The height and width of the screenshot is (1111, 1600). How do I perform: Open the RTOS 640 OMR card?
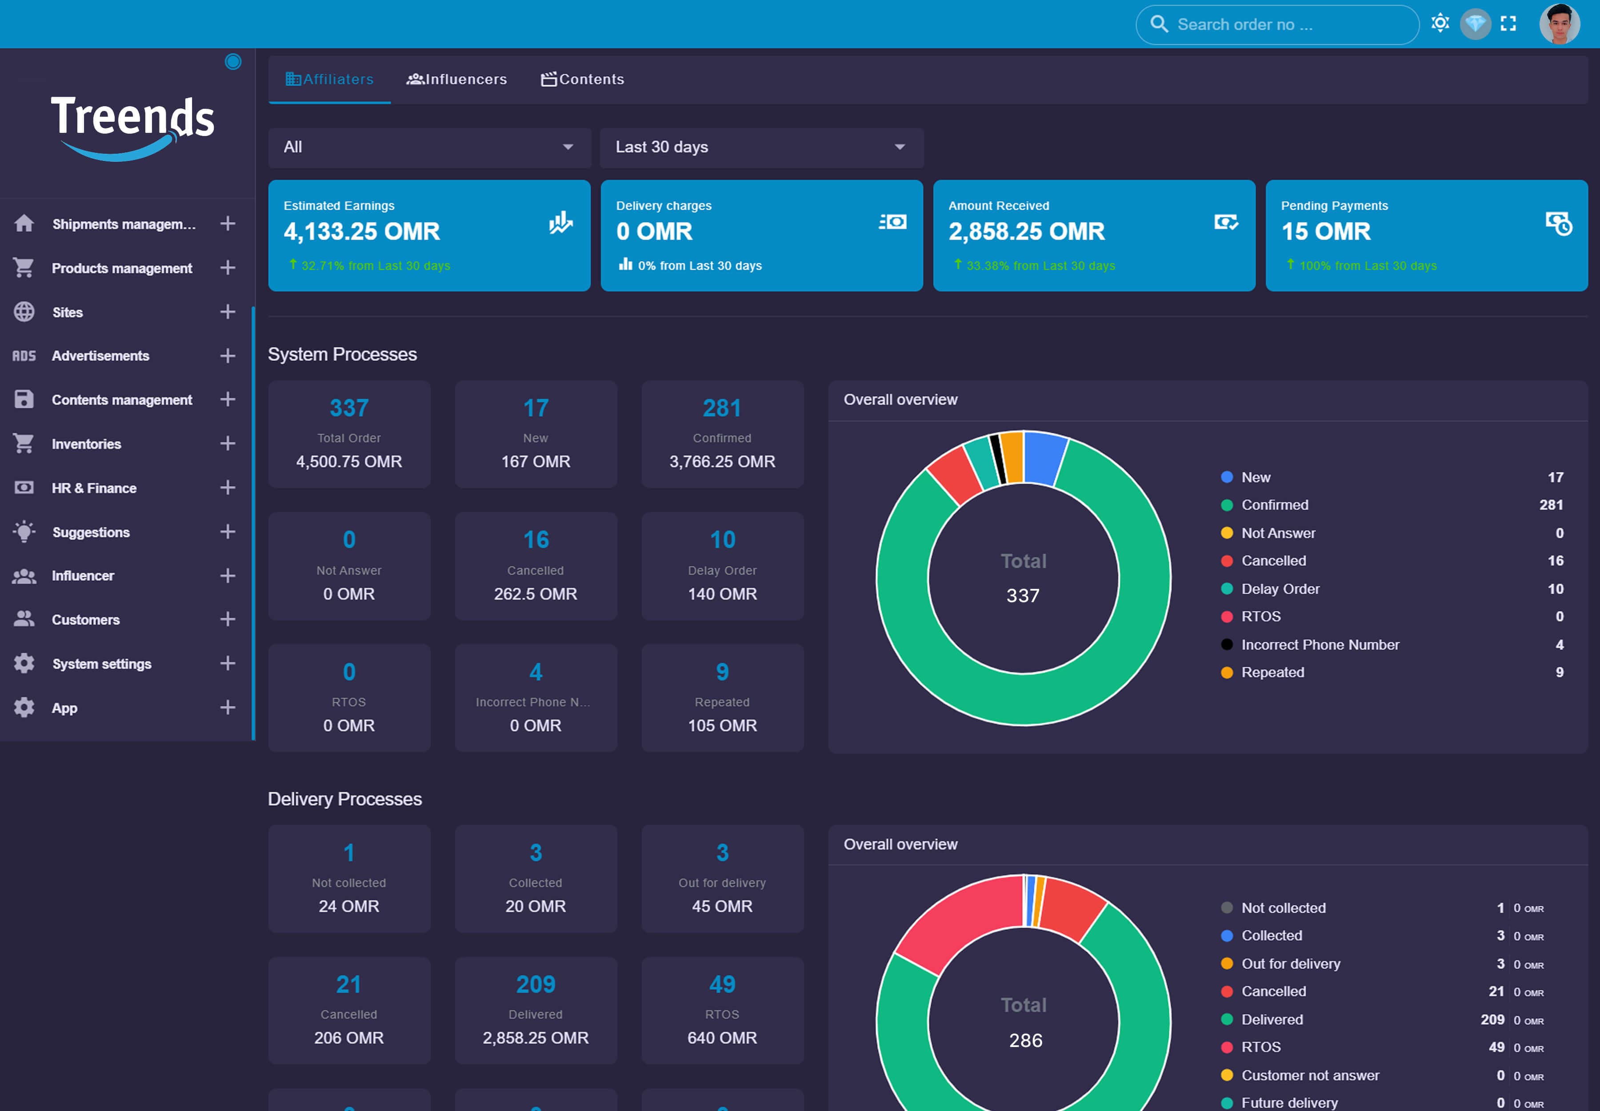pyautogui.click(x=723, y=1010)
